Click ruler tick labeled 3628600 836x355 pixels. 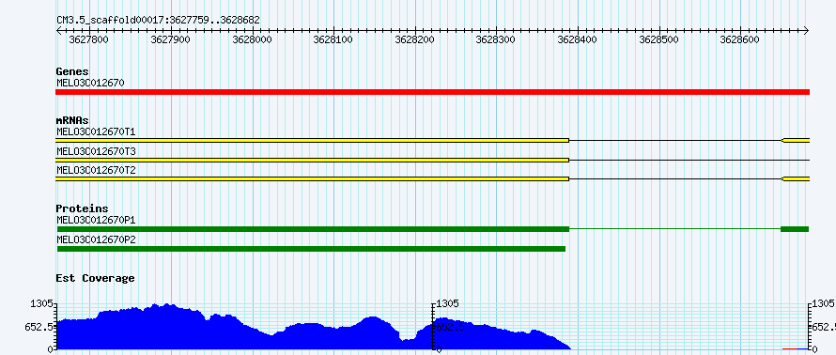740,39
